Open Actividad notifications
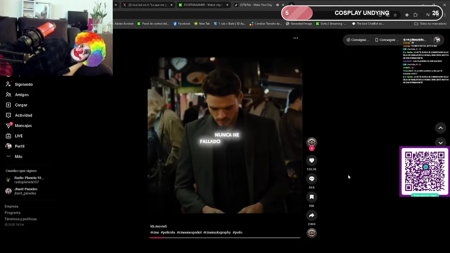 tap(19, 115)
